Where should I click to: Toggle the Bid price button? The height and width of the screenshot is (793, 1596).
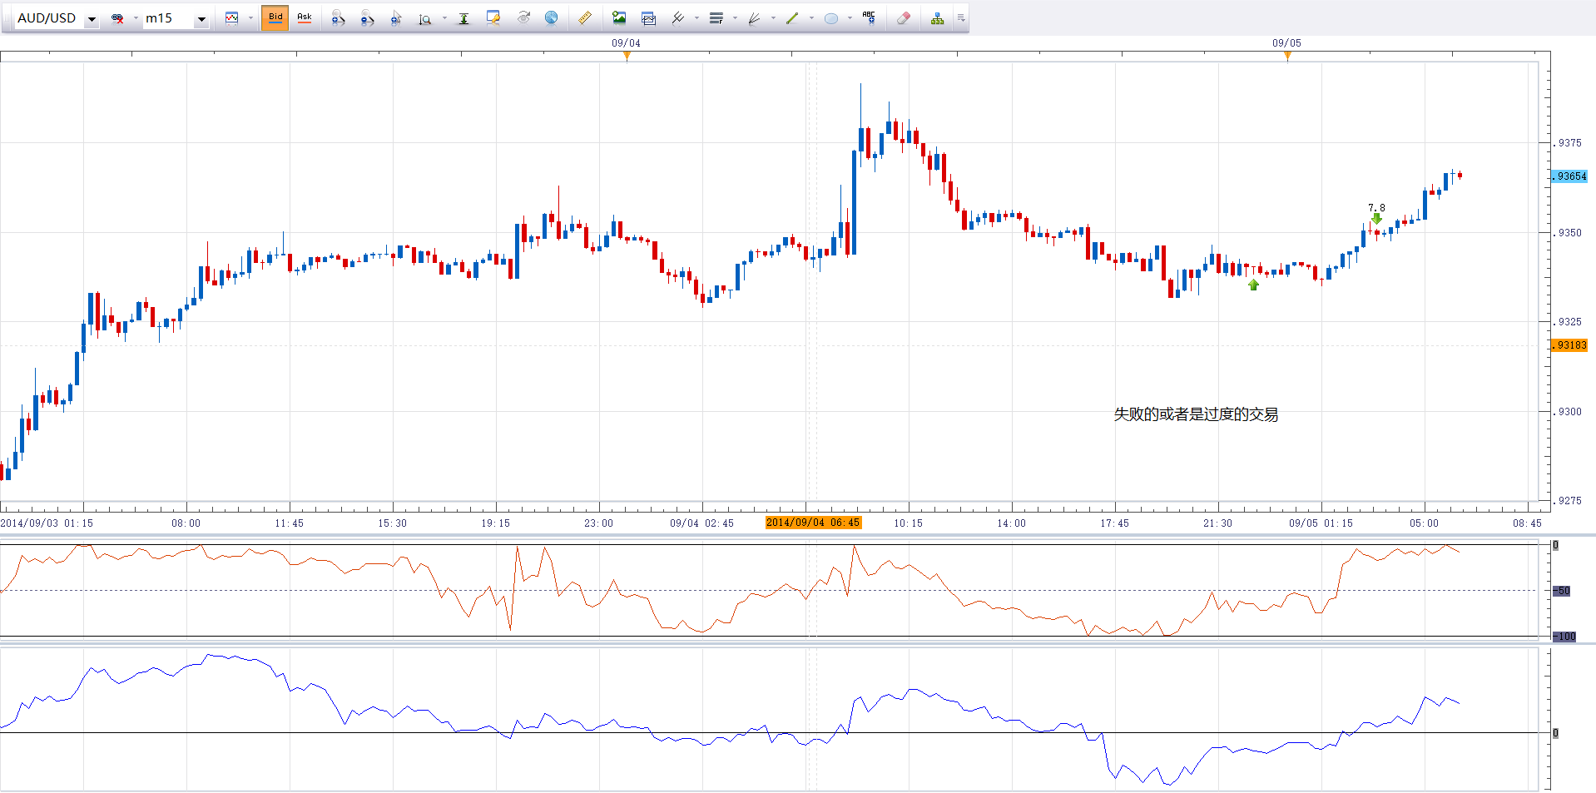(275, 17)
